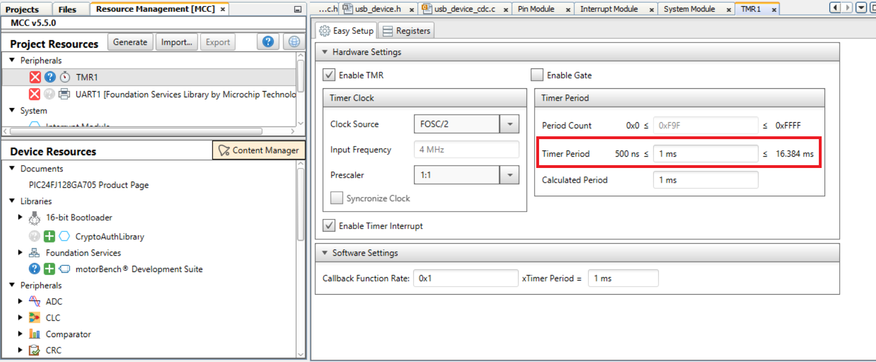This screenshot has height=362, width=876.
Task: Open the Prescaler 1:1 dropdown
Action: click(509, 175)
